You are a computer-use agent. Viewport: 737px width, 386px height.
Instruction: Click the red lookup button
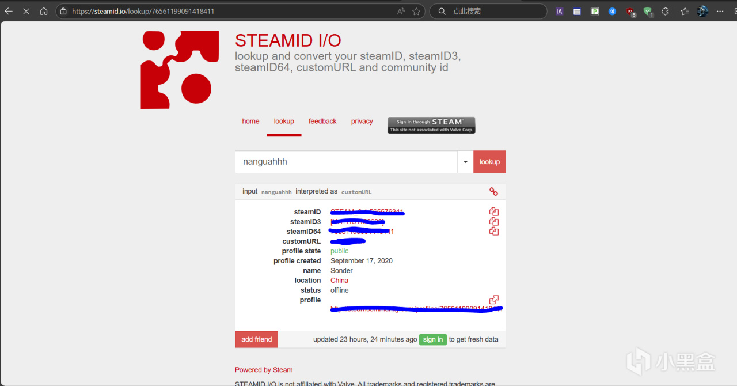(x=489, y=162)
